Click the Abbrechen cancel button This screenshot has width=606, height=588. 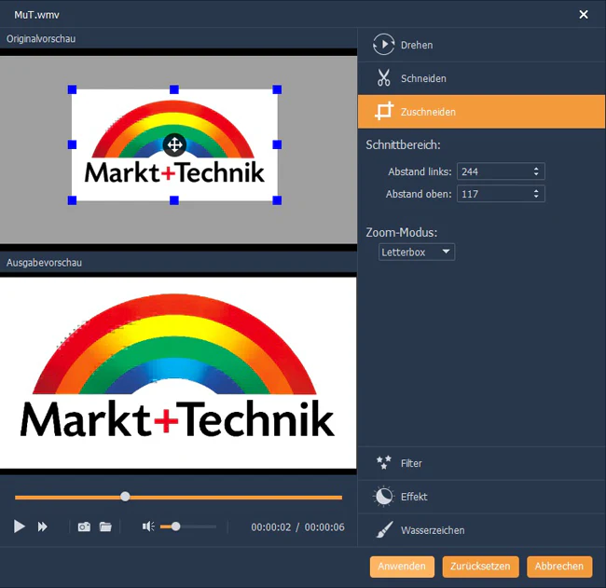(x=559, y=567)
